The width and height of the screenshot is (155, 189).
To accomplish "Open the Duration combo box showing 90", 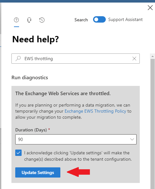I will pos(76,139).
